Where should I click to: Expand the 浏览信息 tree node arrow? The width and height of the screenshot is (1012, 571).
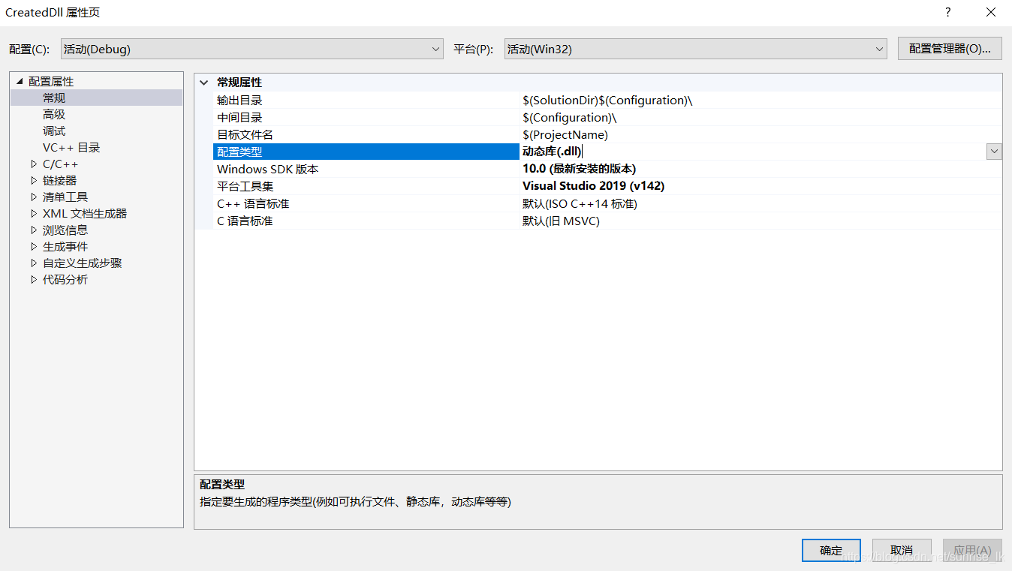[x=34, y=230]
